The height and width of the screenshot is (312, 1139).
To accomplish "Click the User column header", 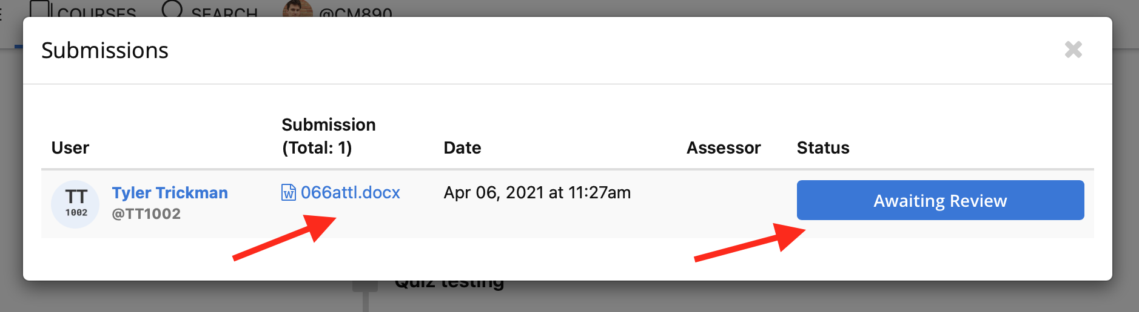I will pos(70,148).
